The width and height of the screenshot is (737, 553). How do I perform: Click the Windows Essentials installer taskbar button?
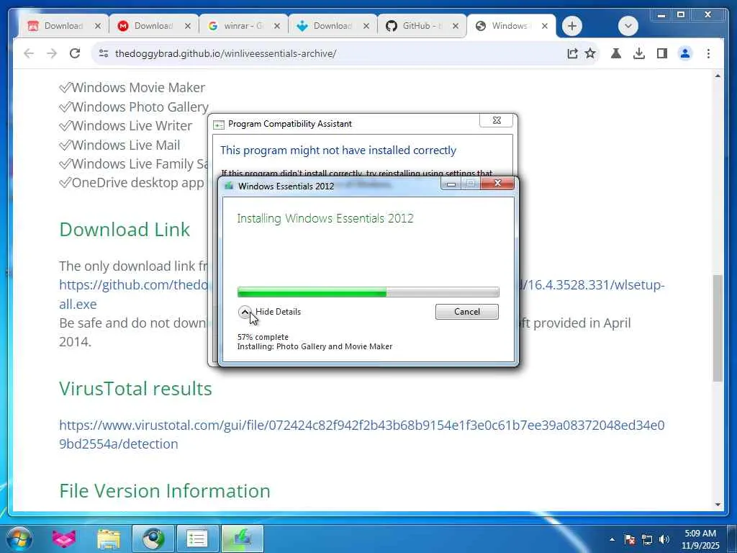(x=242, y=539)
